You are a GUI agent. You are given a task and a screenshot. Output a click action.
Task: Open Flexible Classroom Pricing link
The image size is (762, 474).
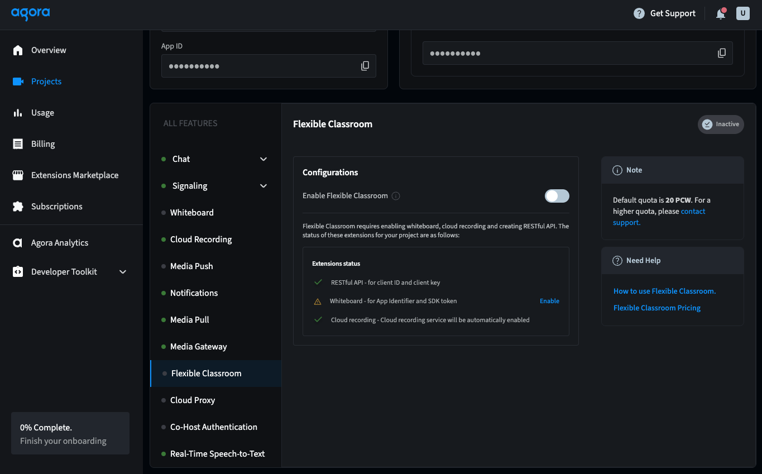[x=657, y=308]
